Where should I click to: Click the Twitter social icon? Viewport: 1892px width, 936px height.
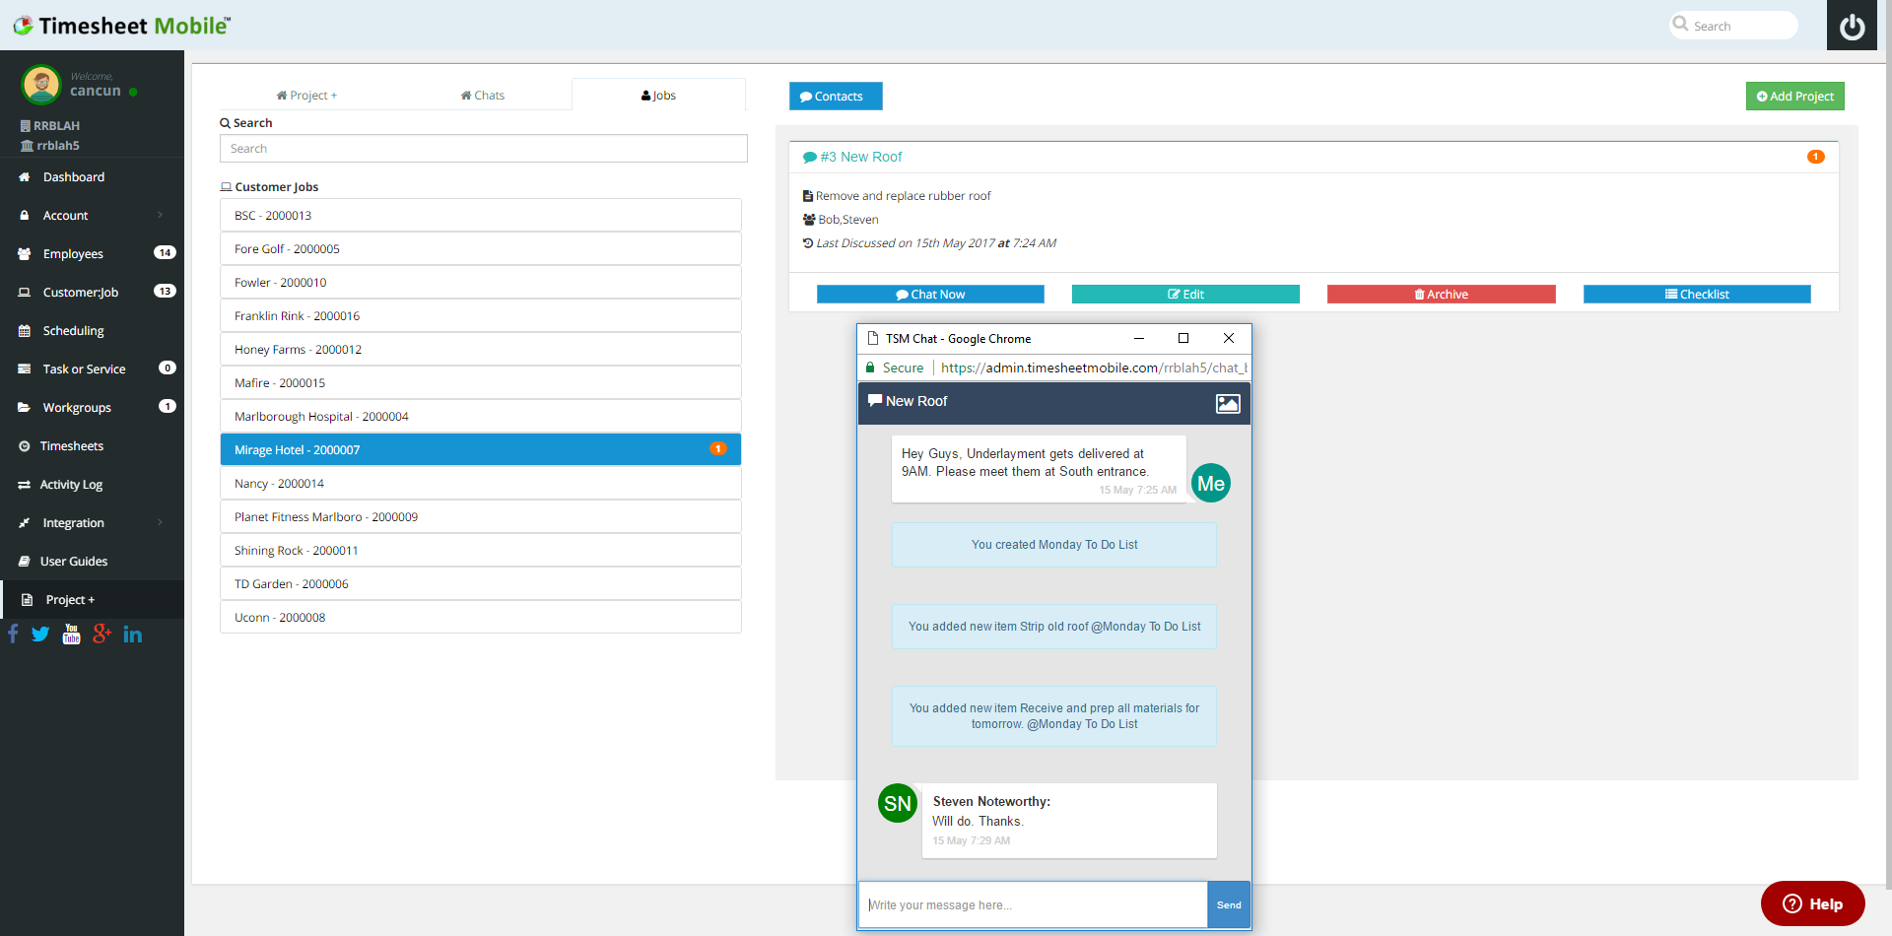pos(40,634)
